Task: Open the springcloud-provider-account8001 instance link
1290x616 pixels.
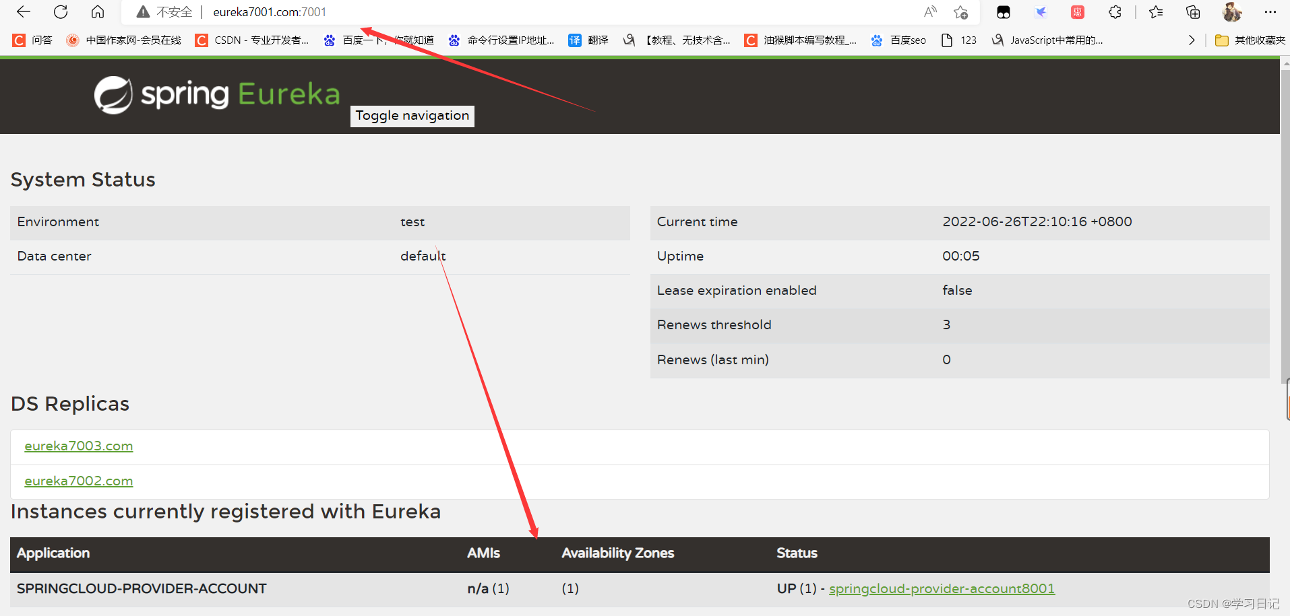Action: (x=942, y=588)
